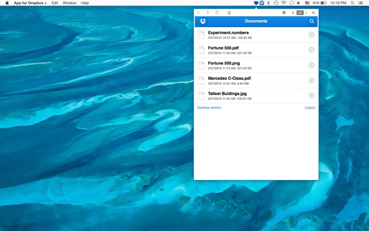This screenshot has width=369, height=231.
Task: Click the Logout link
Action: [309, 108]
